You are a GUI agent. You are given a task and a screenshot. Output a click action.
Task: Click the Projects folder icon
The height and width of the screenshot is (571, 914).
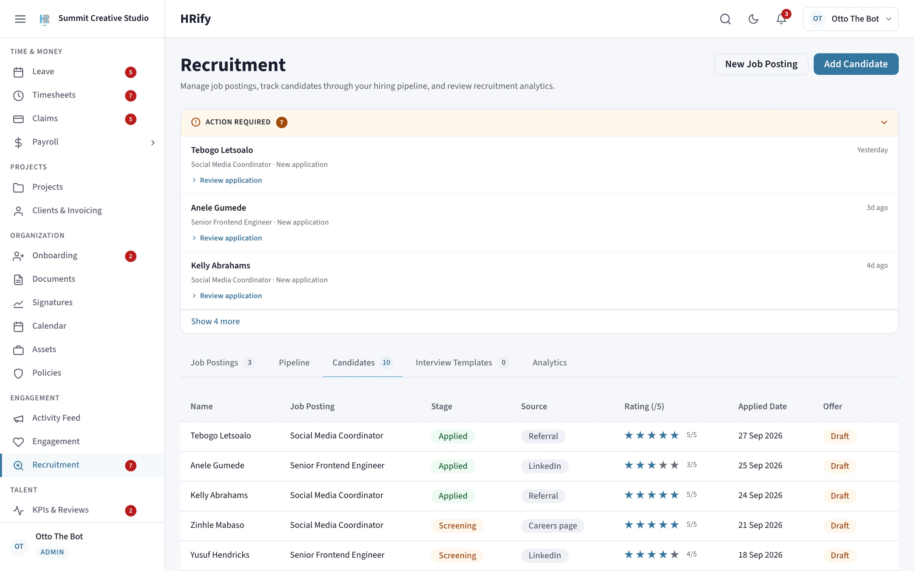tap(18, 188)
